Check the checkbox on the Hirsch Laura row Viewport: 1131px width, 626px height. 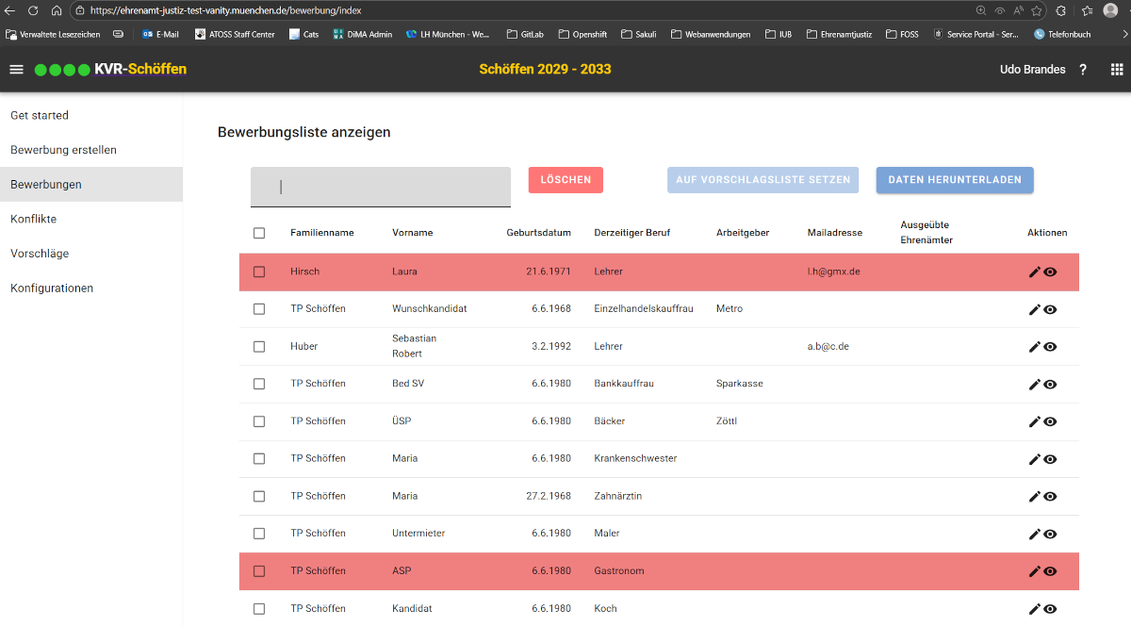click(x=259, y=271)
